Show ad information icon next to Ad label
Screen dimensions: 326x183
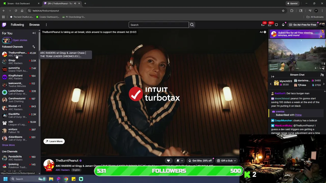tap(265, 32)
